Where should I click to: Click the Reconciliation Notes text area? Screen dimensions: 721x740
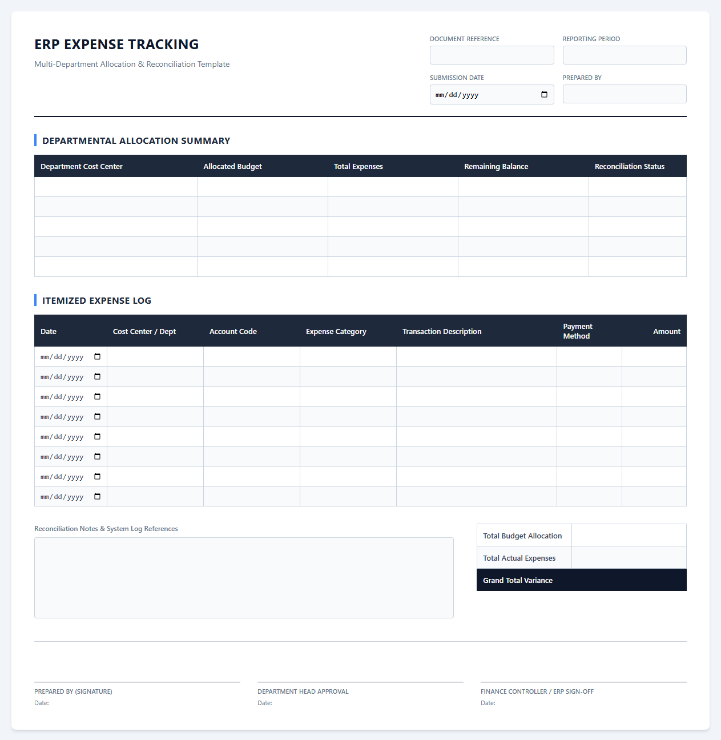(x=244, y=578)
